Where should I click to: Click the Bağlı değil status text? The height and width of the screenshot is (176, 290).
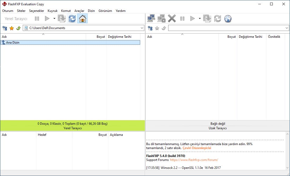click(x=218, y=124)
